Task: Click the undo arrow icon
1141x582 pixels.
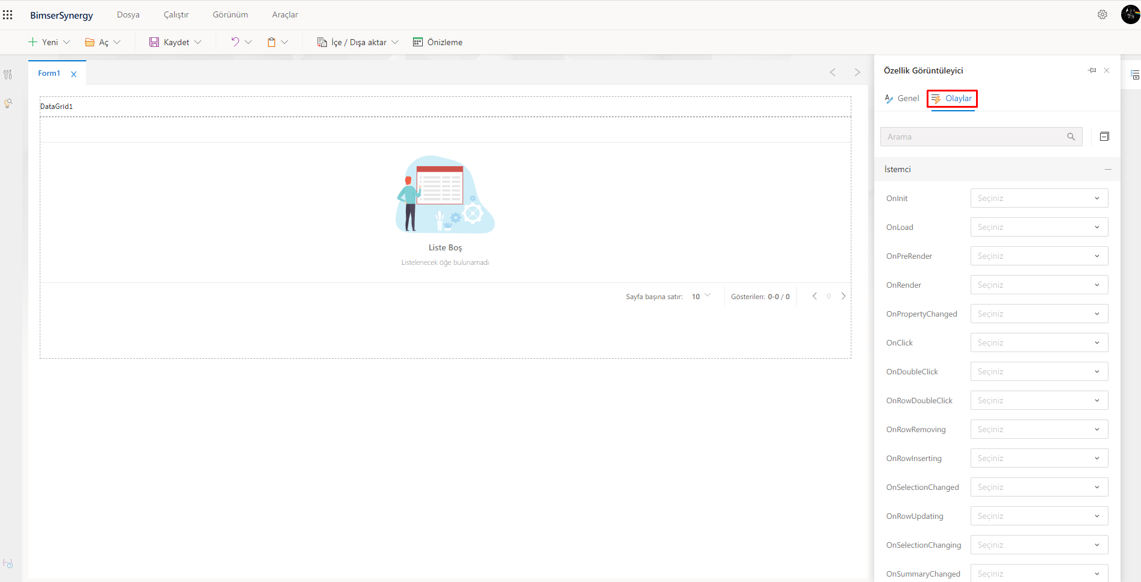Action: coord(235,42)
